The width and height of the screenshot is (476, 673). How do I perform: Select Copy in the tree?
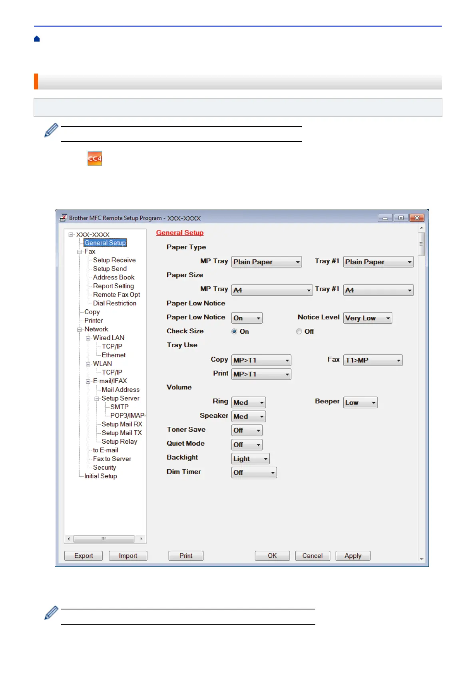92,312
